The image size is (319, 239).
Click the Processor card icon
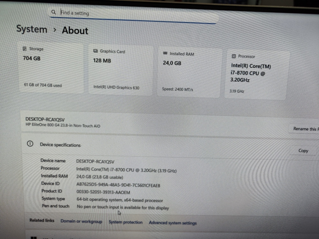click(234, 56)
